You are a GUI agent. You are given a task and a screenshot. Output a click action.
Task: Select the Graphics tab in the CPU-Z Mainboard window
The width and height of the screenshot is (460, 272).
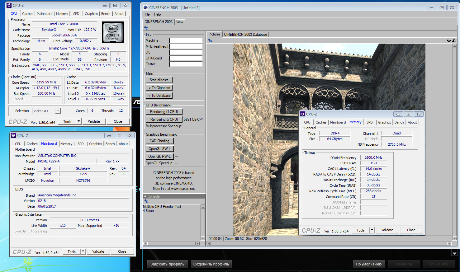pyautogui.click(x=96, y=144)
